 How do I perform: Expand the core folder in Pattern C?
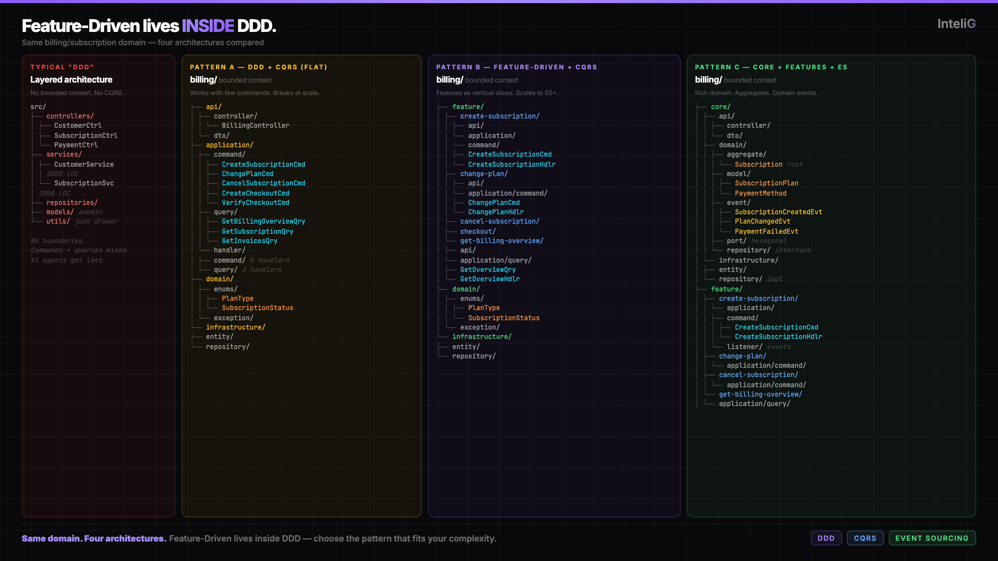720,106
